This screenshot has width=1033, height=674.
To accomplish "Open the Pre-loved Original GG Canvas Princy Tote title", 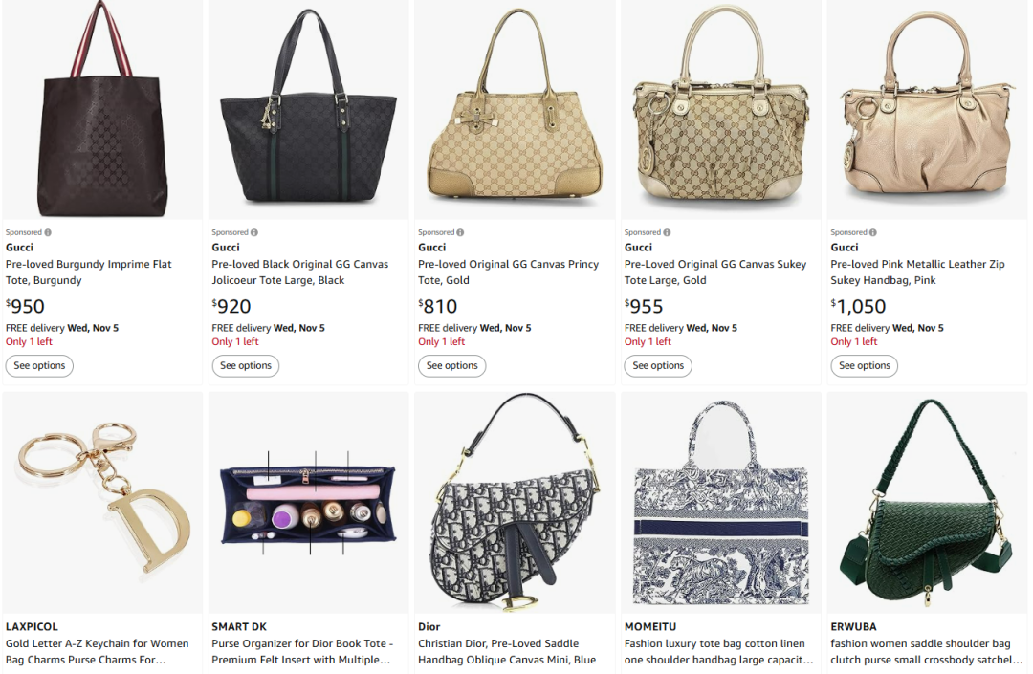I will pyautogui.click(x=508, y=272).
